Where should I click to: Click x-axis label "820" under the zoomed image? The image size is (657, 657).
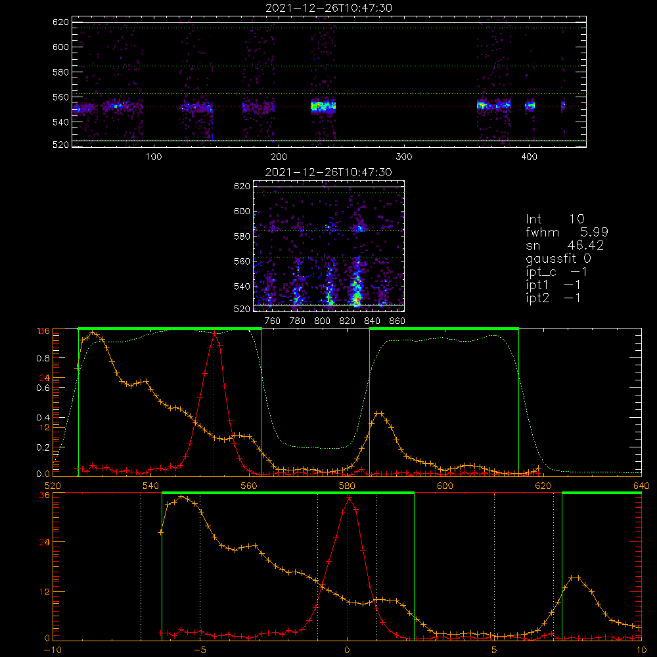click(348, 321)
